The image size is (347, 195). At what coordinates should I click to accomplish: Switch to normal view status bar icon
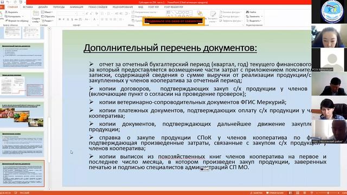(x=291, y=193)
